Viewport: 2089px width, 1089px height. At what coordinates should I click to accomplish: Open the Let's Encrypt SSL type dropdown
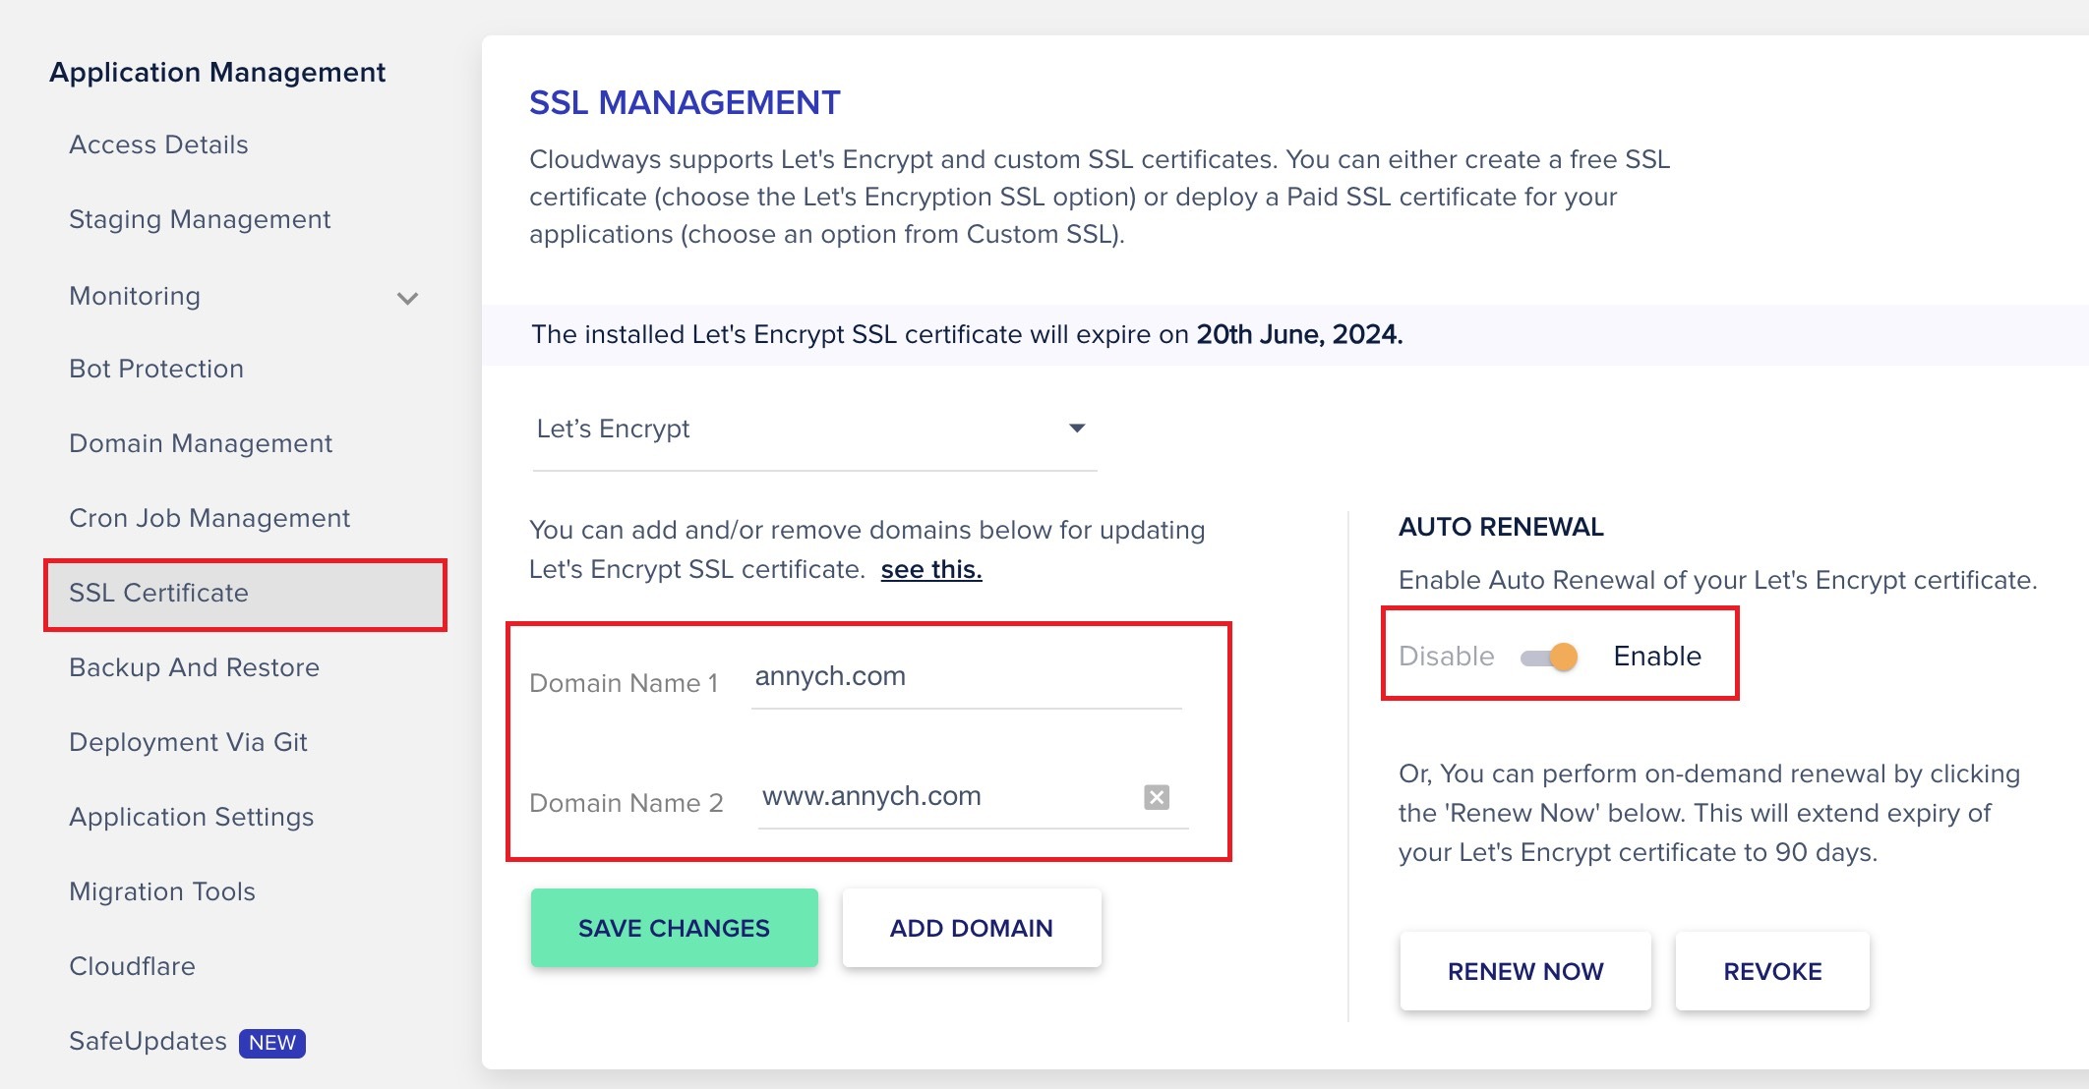(x=813, y=429)
